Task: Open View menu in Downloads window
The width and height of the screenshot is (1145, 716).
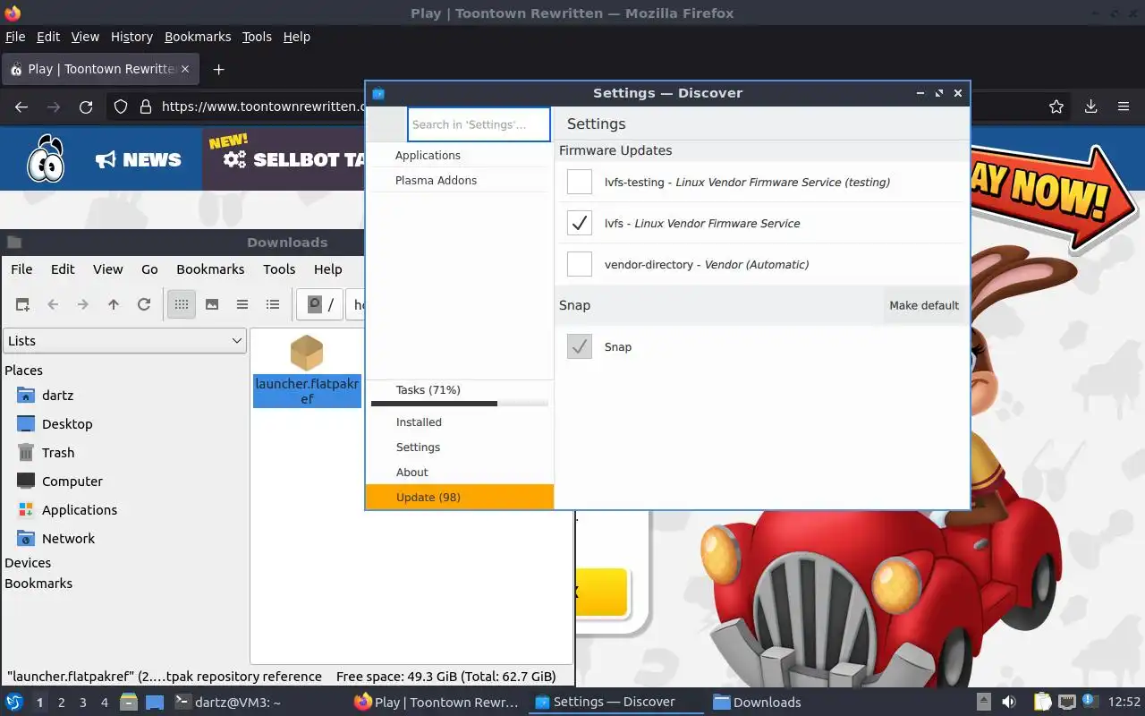Action: [108, 268]
